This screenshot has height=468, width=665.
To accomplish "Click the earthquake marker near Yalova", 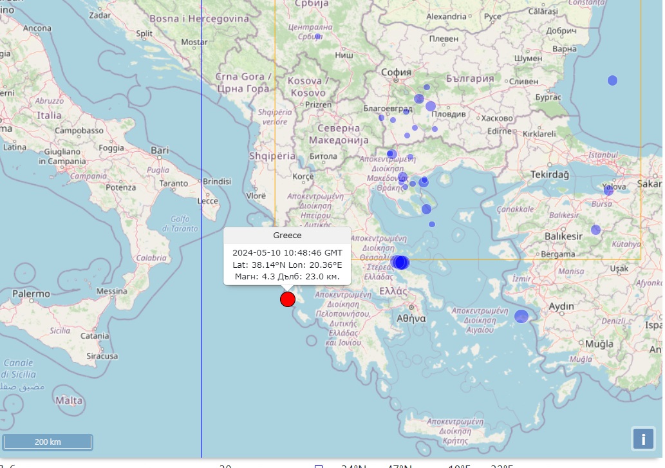I will 608,190.
